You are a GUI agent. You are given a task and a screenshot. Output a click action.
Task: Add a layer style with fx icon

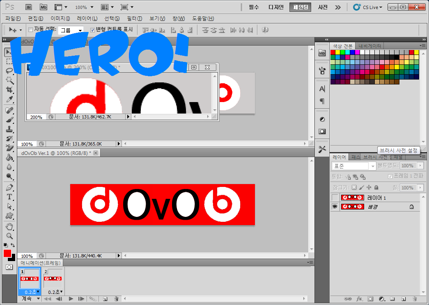(x=359, y=299)
